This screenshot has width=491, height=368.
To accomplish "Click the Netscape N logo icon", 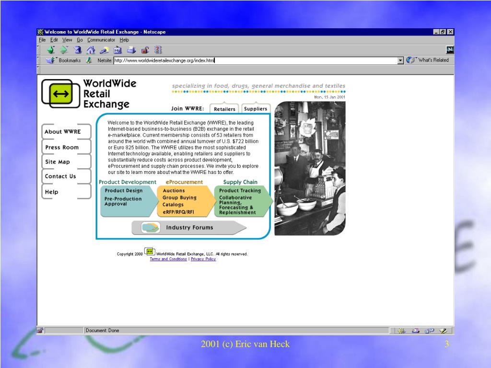I will (x=450, y=49).
